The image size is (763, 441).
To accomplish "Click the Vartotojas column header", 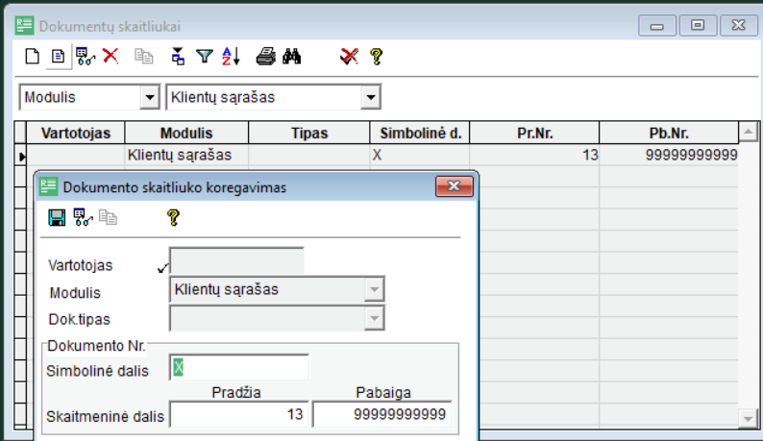I will pyautogui.click(x=76, y=134).
